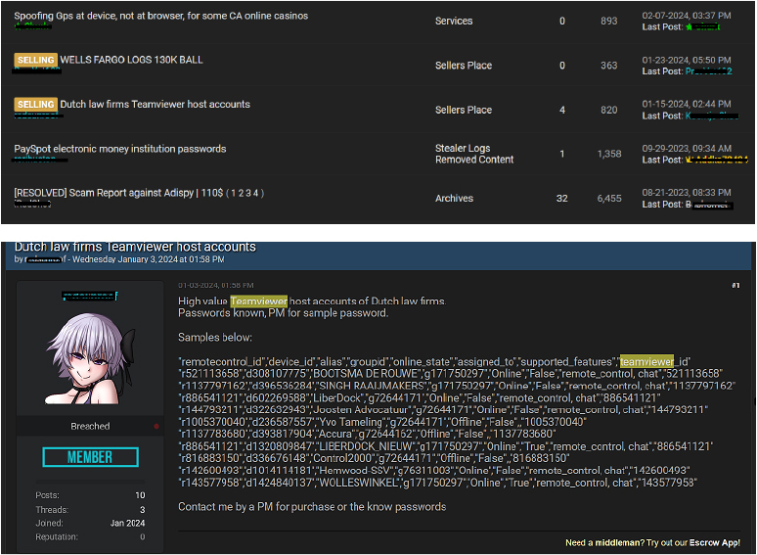Click the 'Escrow App!' link

pos(715,543)
